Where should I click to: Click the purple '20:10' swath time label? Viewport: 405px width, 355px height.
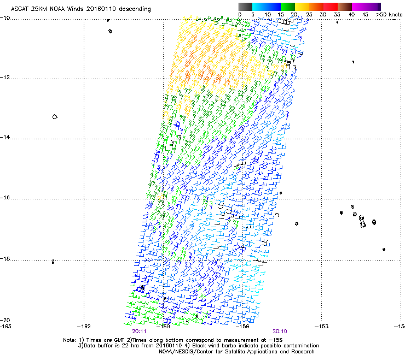tap(280, 332)
